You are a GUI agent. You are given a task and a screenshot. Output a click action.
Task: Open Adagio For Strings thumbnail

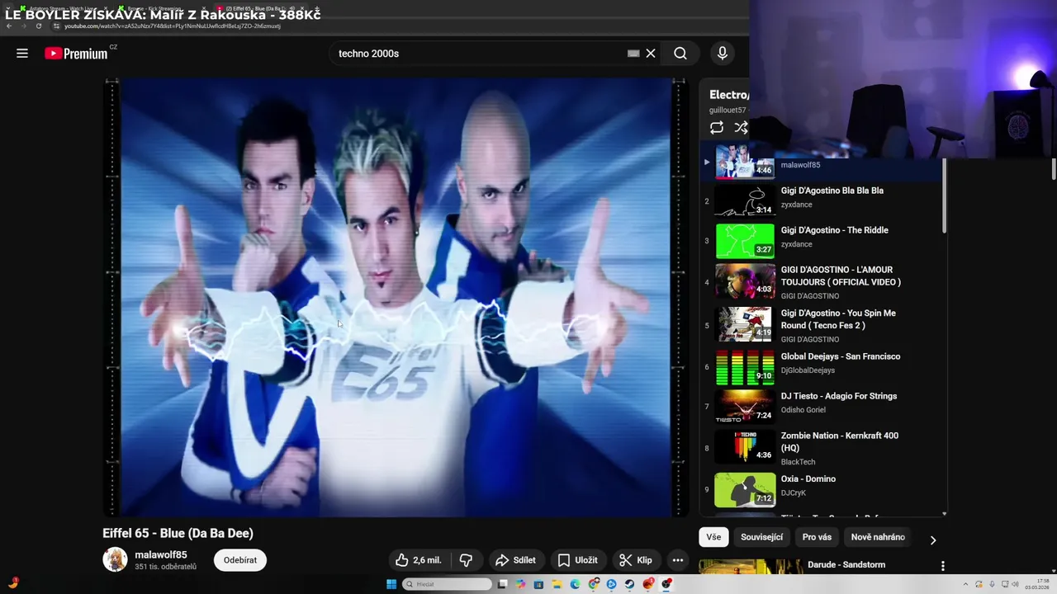tap(745, 406)
